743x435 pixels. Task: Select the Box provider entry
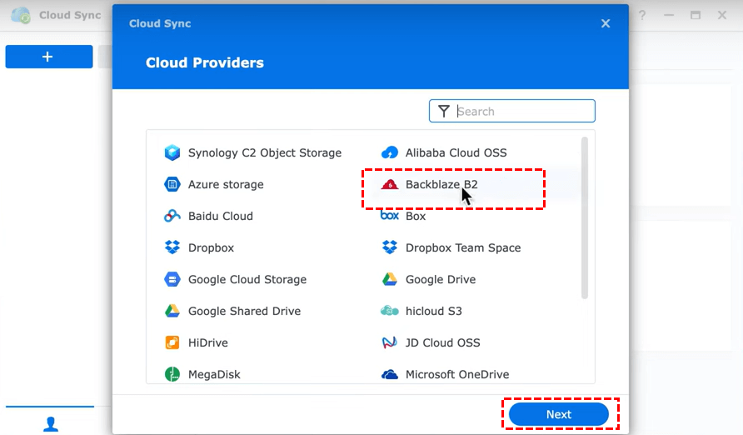click(x=415, y=216)
